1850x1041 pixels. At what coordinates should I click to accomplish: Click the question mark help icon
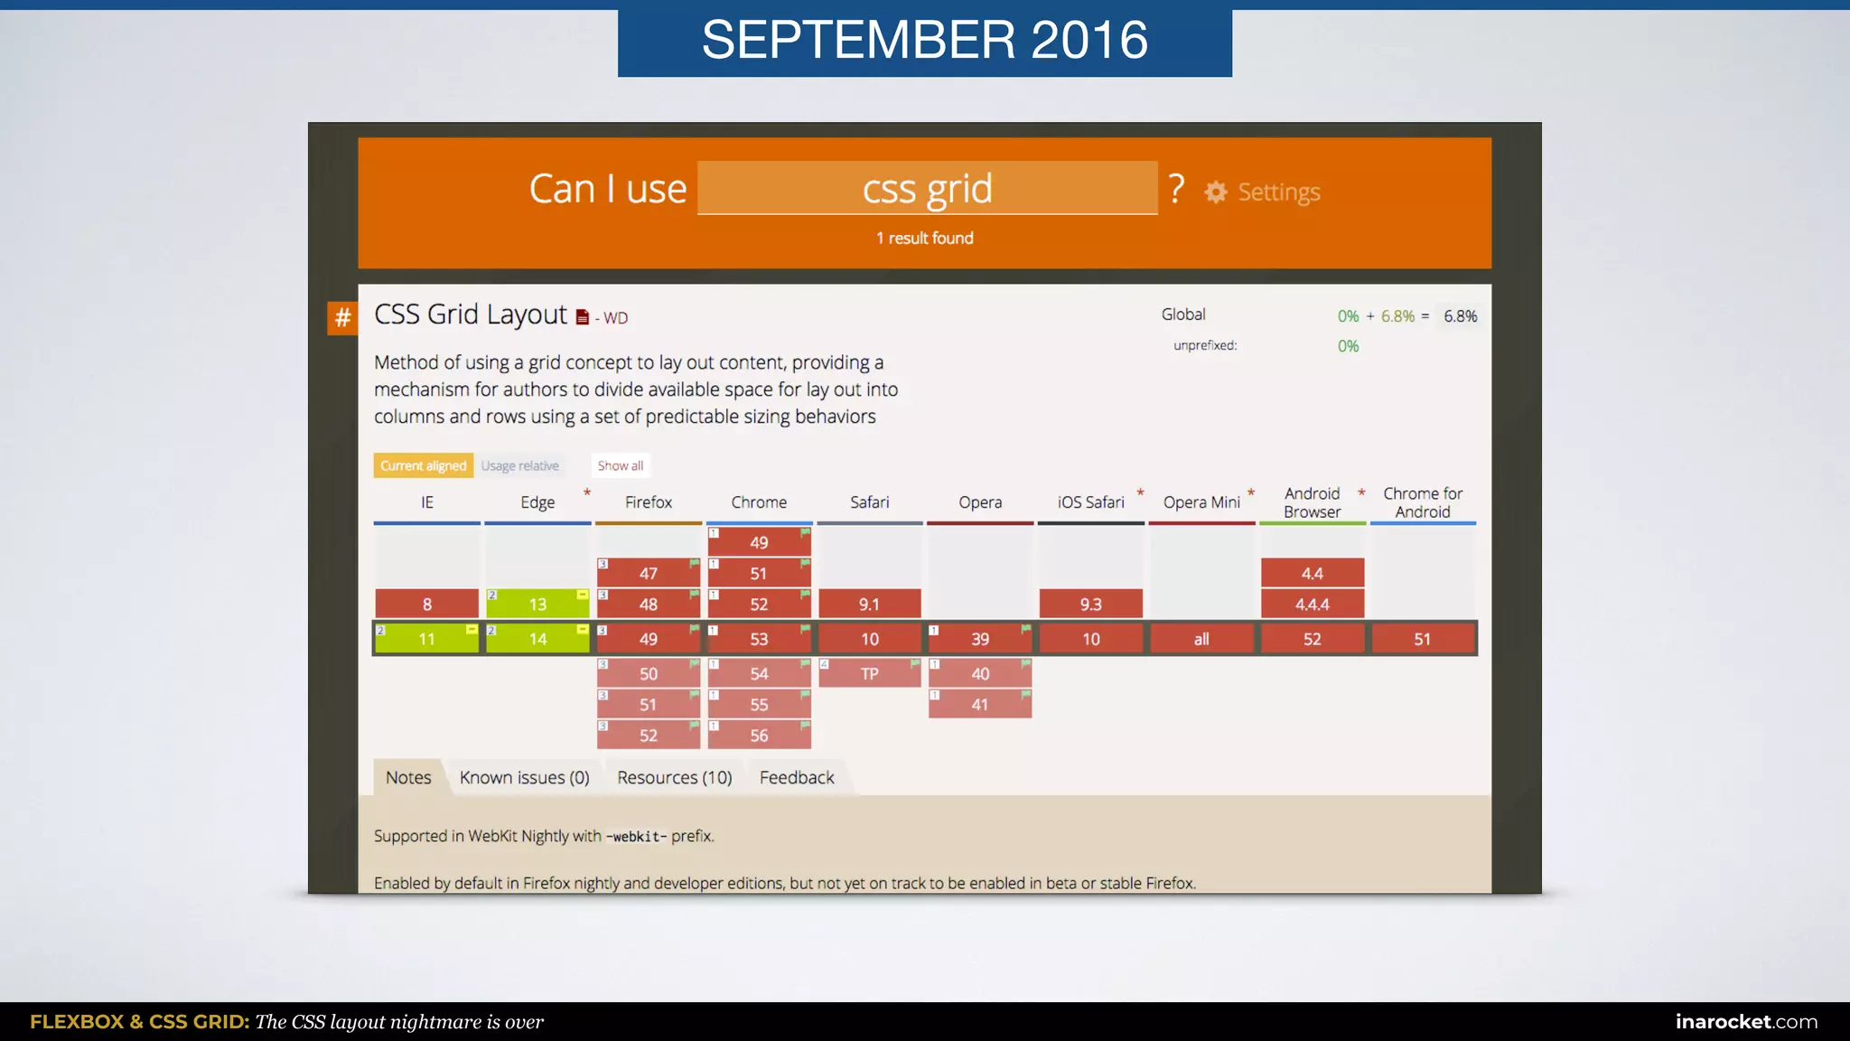(1175, 189)
